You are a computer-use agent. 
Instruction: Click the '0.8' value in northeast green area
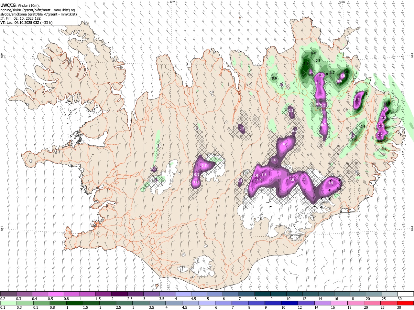pyautogui.click(x=314, y=53)
